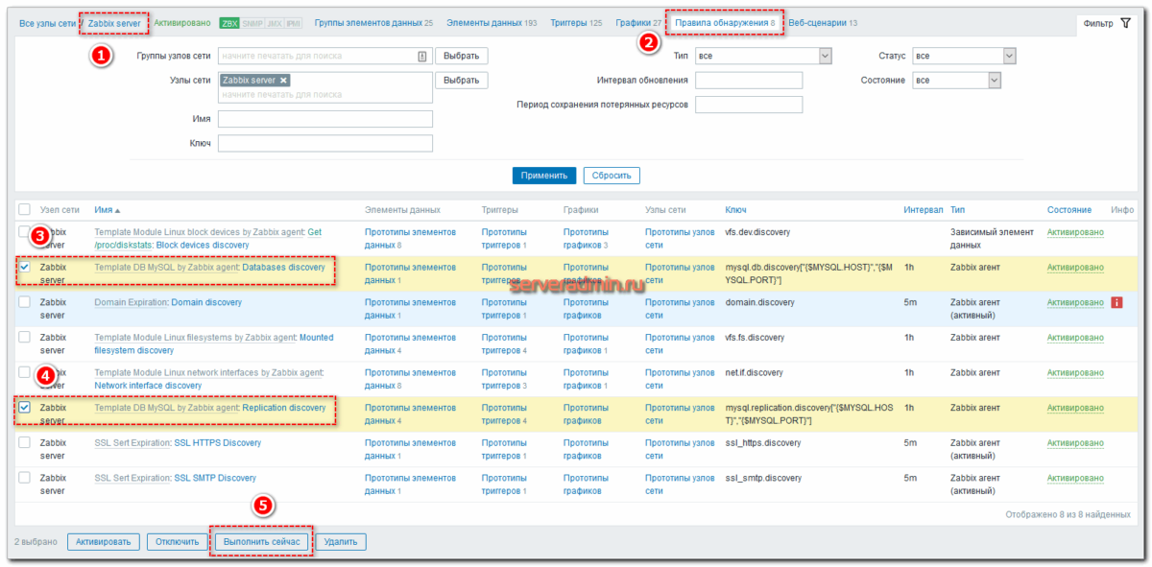The height and width of the screenshot is (567, 1152).
Task: Check the select-all checkbox in the table header
Action: pos(25,209)
